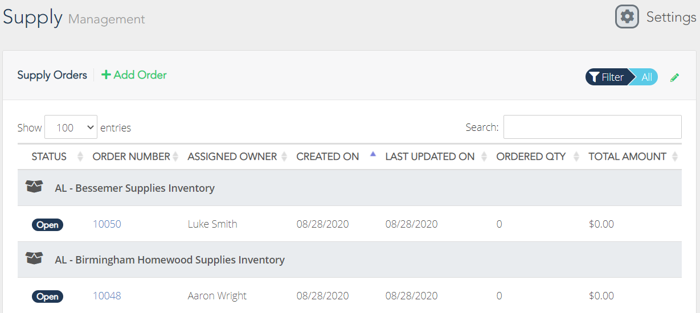Sort by Last Updated On column
Screen dimensions: 700x313
pos(430,156)
